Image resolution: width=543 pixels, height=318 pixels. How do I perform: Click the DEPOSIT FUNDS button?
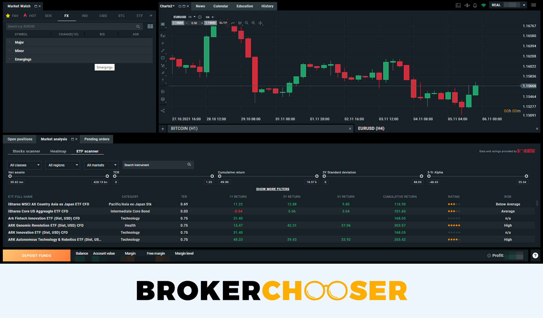coord(36,255)
